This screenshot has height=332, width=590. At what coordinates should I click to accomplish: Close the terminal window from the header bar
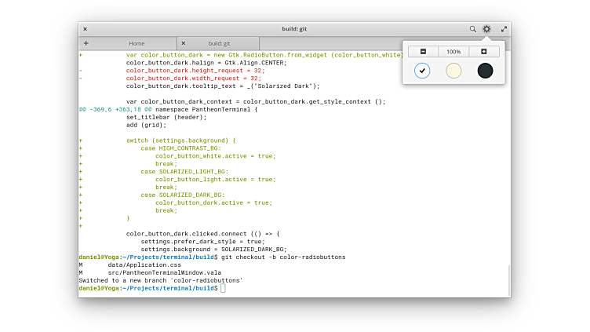pyautogui.click(x=85, y=29)
